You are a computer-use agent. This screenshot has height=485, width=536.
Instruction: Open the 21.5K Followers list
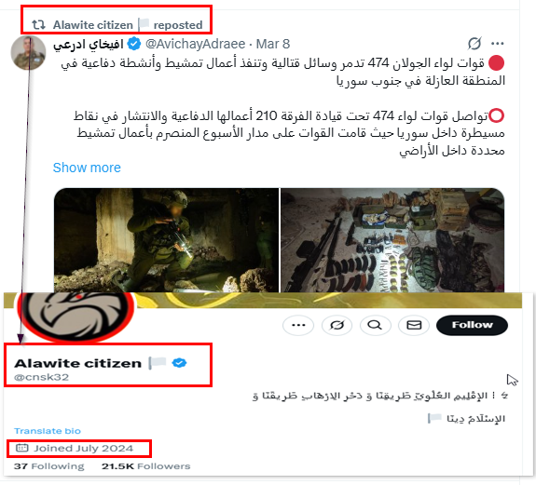(x=146, y=466)
